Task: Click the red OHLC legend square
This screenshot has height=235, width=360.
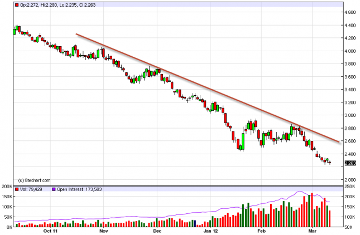Action: click(x=17, y=5)
